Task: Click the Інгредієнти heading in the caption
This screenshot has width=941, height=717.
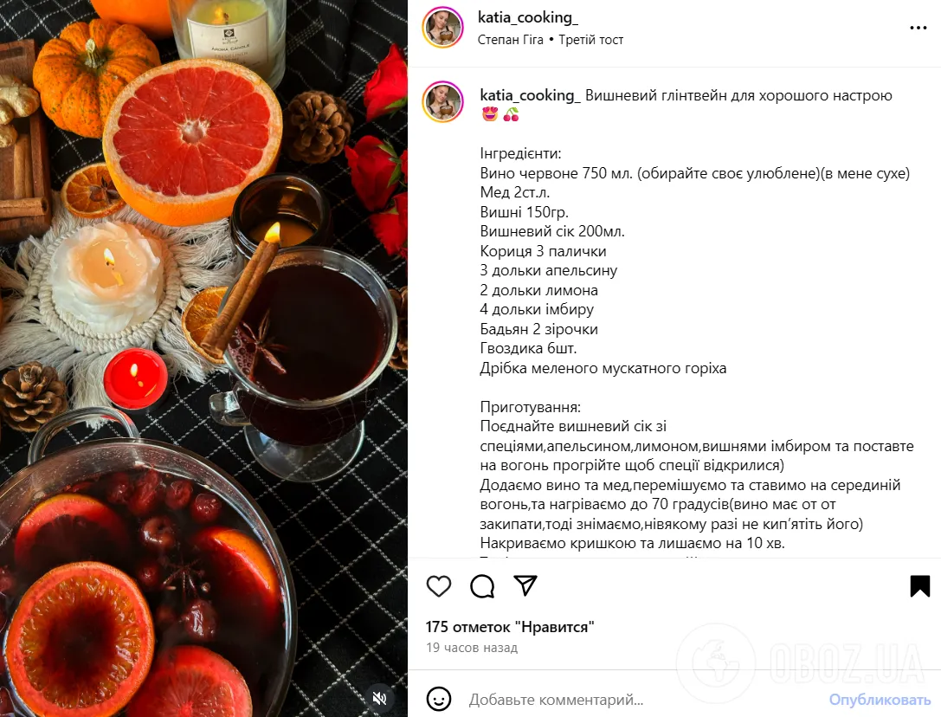Action: pos(520,154)
